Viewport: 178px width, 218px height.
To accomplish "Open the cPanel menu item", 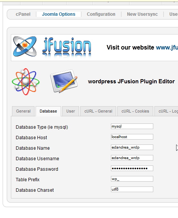I will (x=23, y=14).
